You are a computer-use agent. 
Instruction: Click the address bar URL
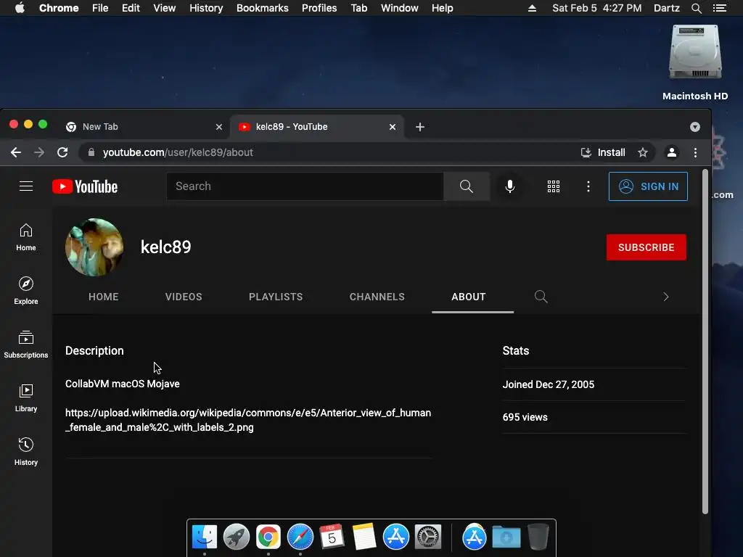click(x=178, y=152)
